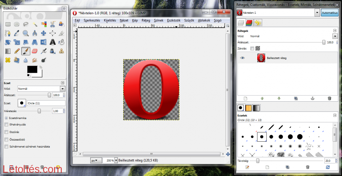Select the Text tool
The image size is (342, 176).
[x=52, y=42]
